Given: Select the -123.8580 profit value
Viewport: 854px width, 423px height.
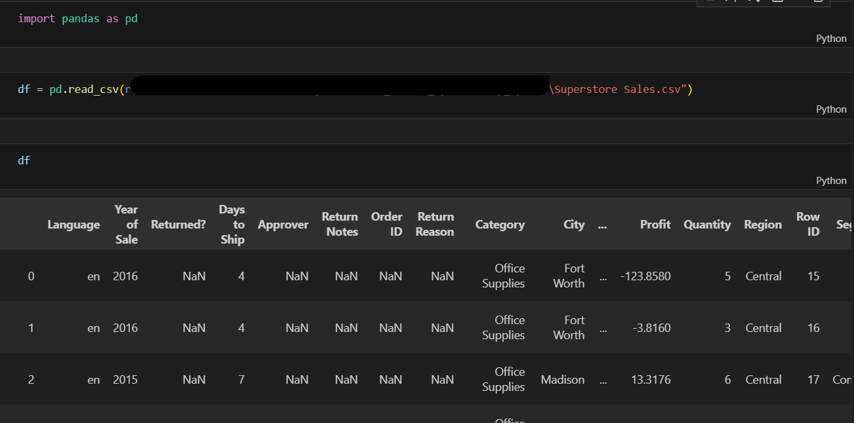Looking at the screenshot, I should [x=645, y=276].
